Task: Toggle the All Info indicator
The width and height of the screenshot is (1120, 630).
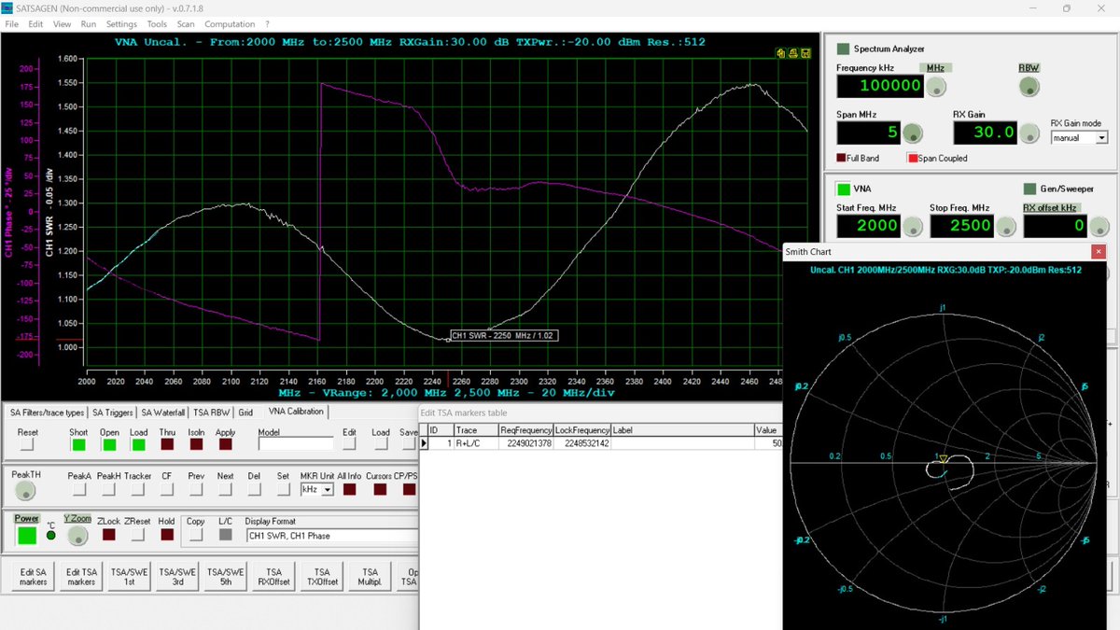Action: 350,489
